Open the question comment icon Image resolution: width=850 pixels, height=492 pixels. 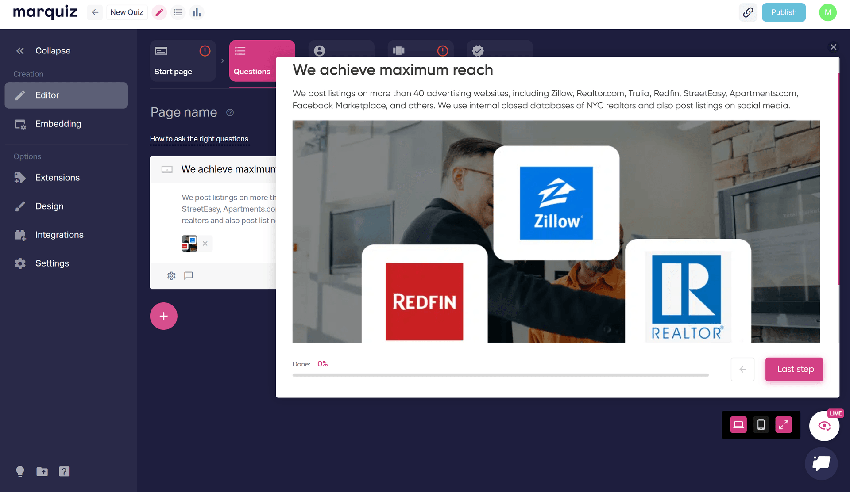coord(189,276)
